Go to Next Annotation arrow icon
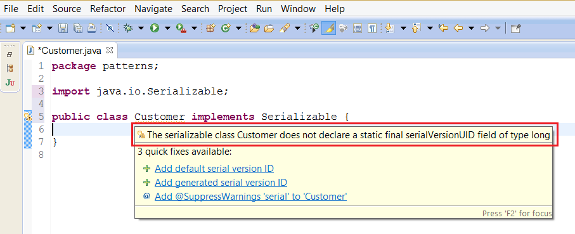The width and height of the screenshot is (575, 234). [x=390, y=28]
